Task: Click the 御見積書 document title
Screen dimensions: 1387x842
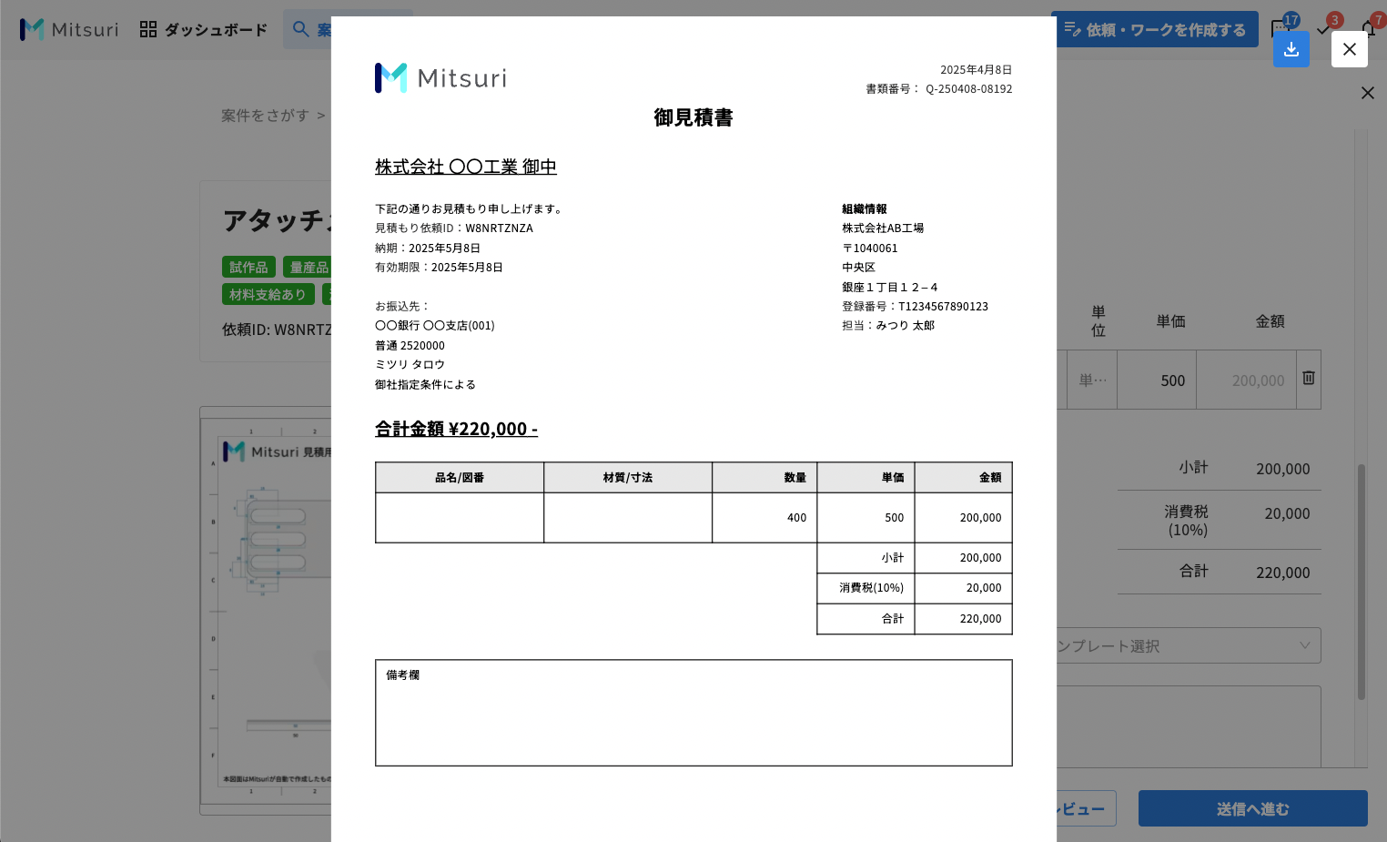Action: [x=693, y=117]
